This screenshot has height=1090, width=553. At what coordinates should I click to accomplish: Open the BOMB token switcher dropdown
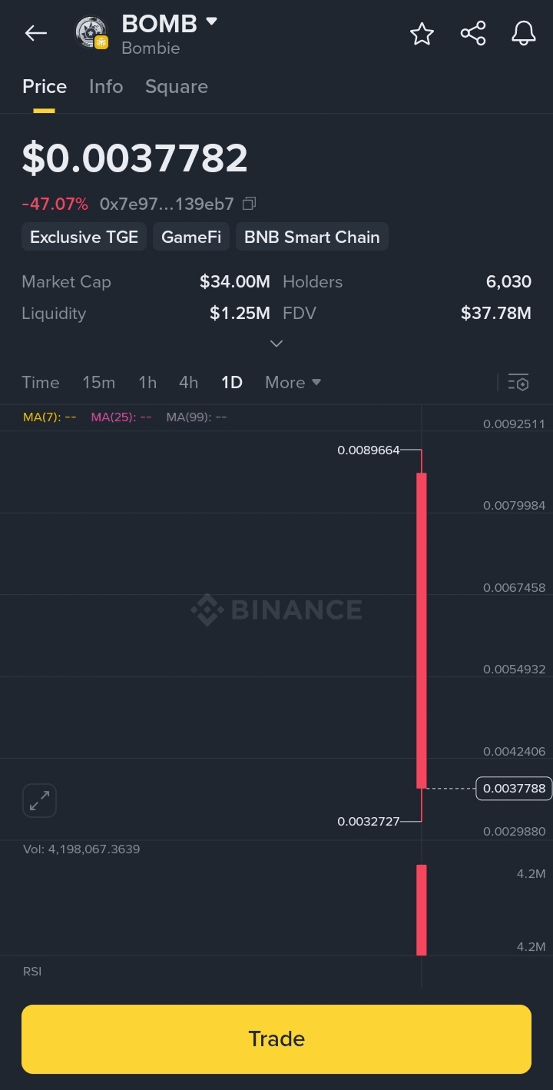211,22
